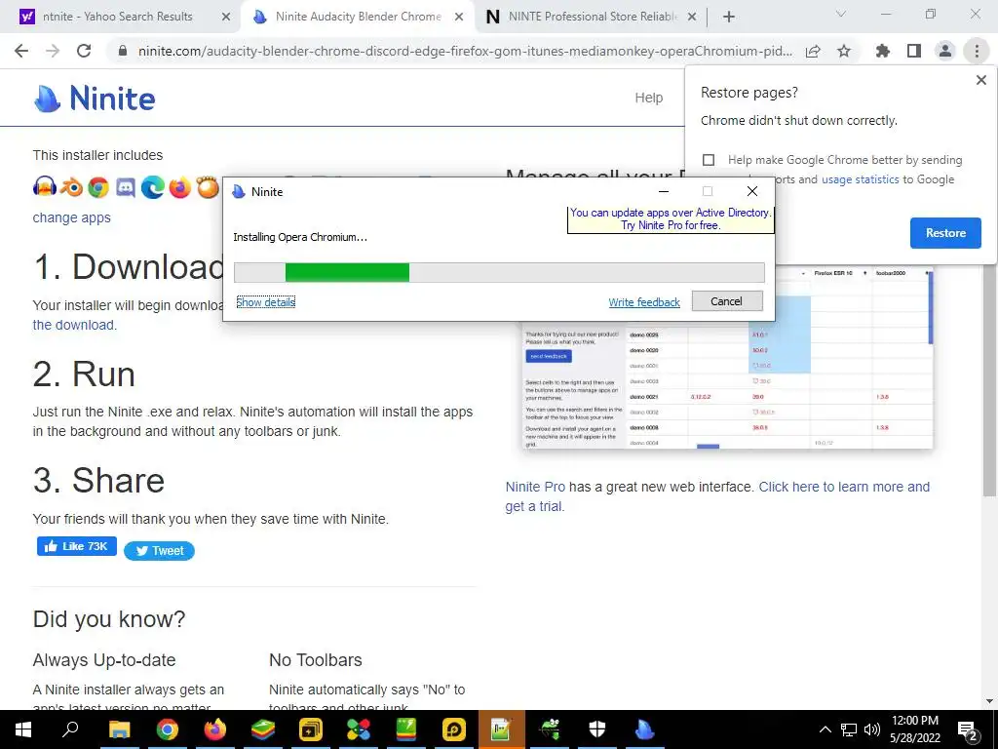998x749 pixels.
Task: Cancel the Ninite installation
Action: coord(727,301)
